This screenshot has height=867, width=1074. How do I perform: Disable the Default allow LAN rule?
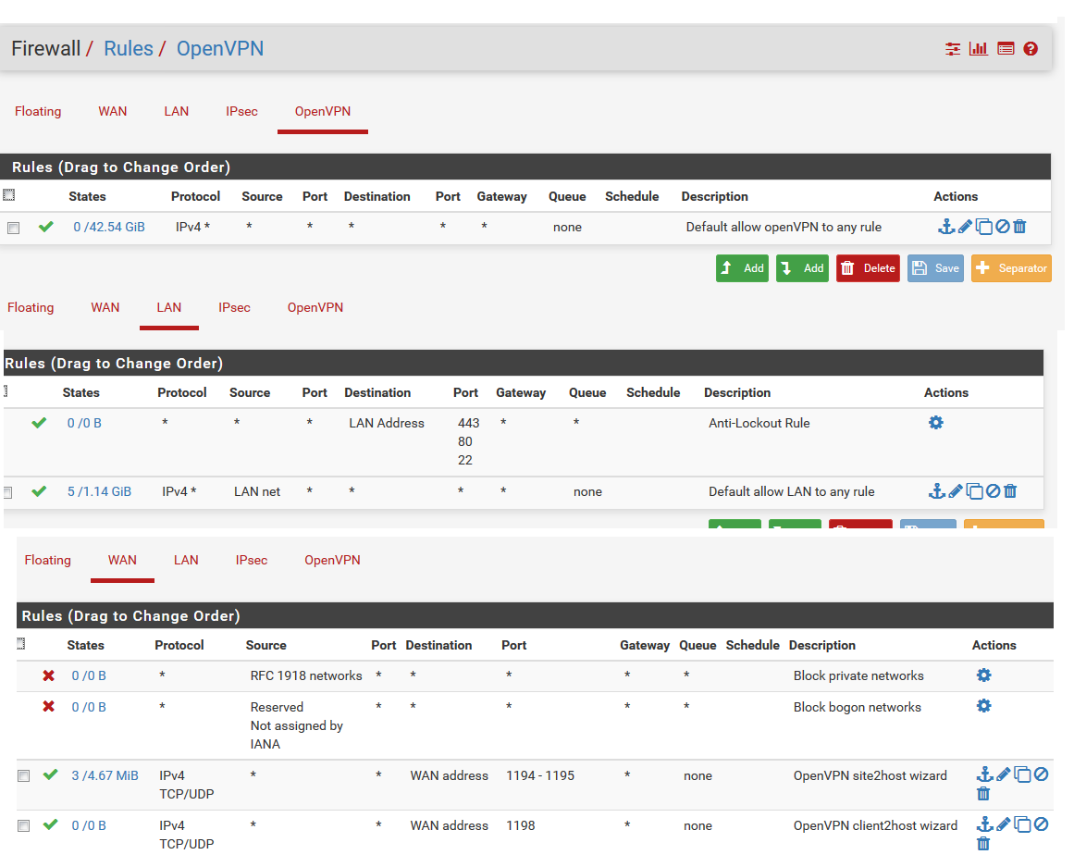993,491
